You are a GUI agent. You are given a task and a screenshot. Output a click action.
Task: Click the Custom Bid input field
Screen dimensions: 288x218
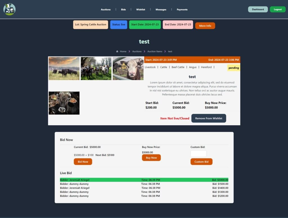pyautogui.click(x=198, y=153)
